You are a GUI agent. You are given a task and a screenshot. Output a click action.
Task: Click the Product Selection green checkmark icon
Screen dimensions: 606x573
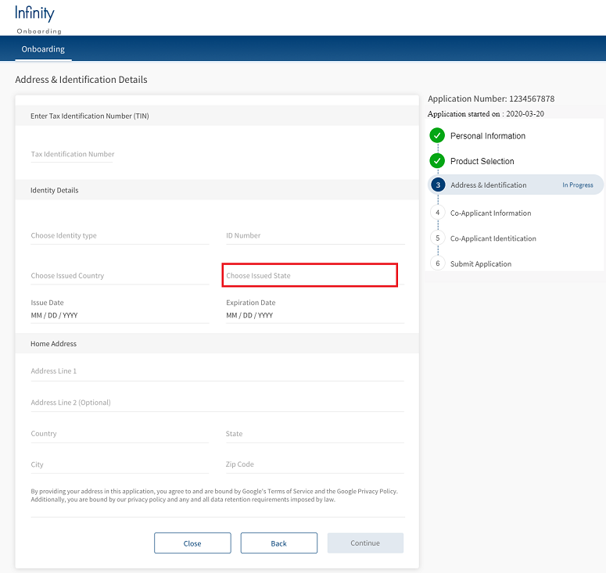tap(437, 161)
